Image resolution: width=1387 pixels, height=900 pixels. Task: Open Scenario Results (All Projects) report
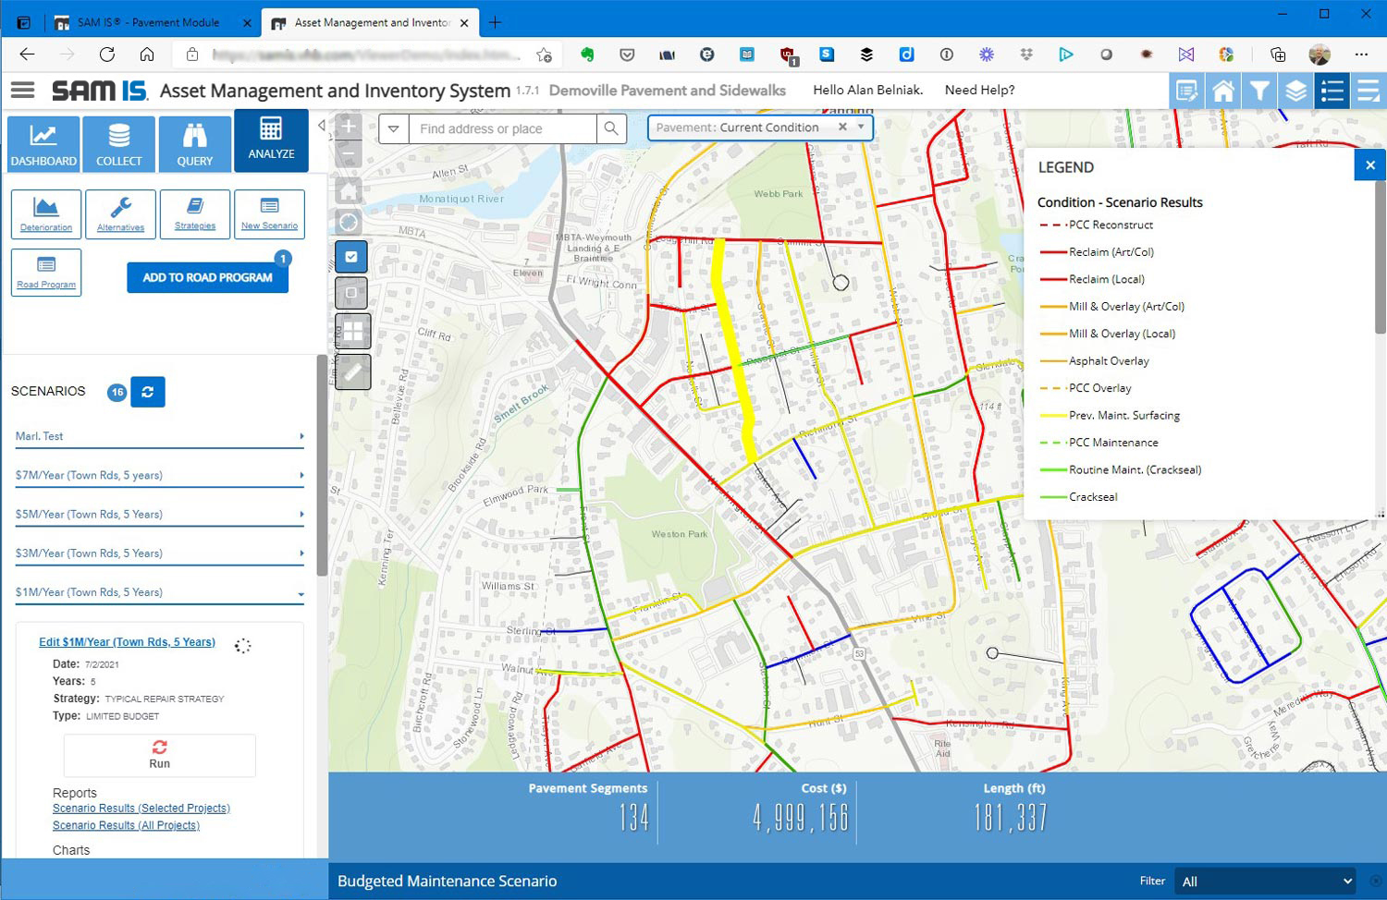pyautogui.click(x=126, y=825)
